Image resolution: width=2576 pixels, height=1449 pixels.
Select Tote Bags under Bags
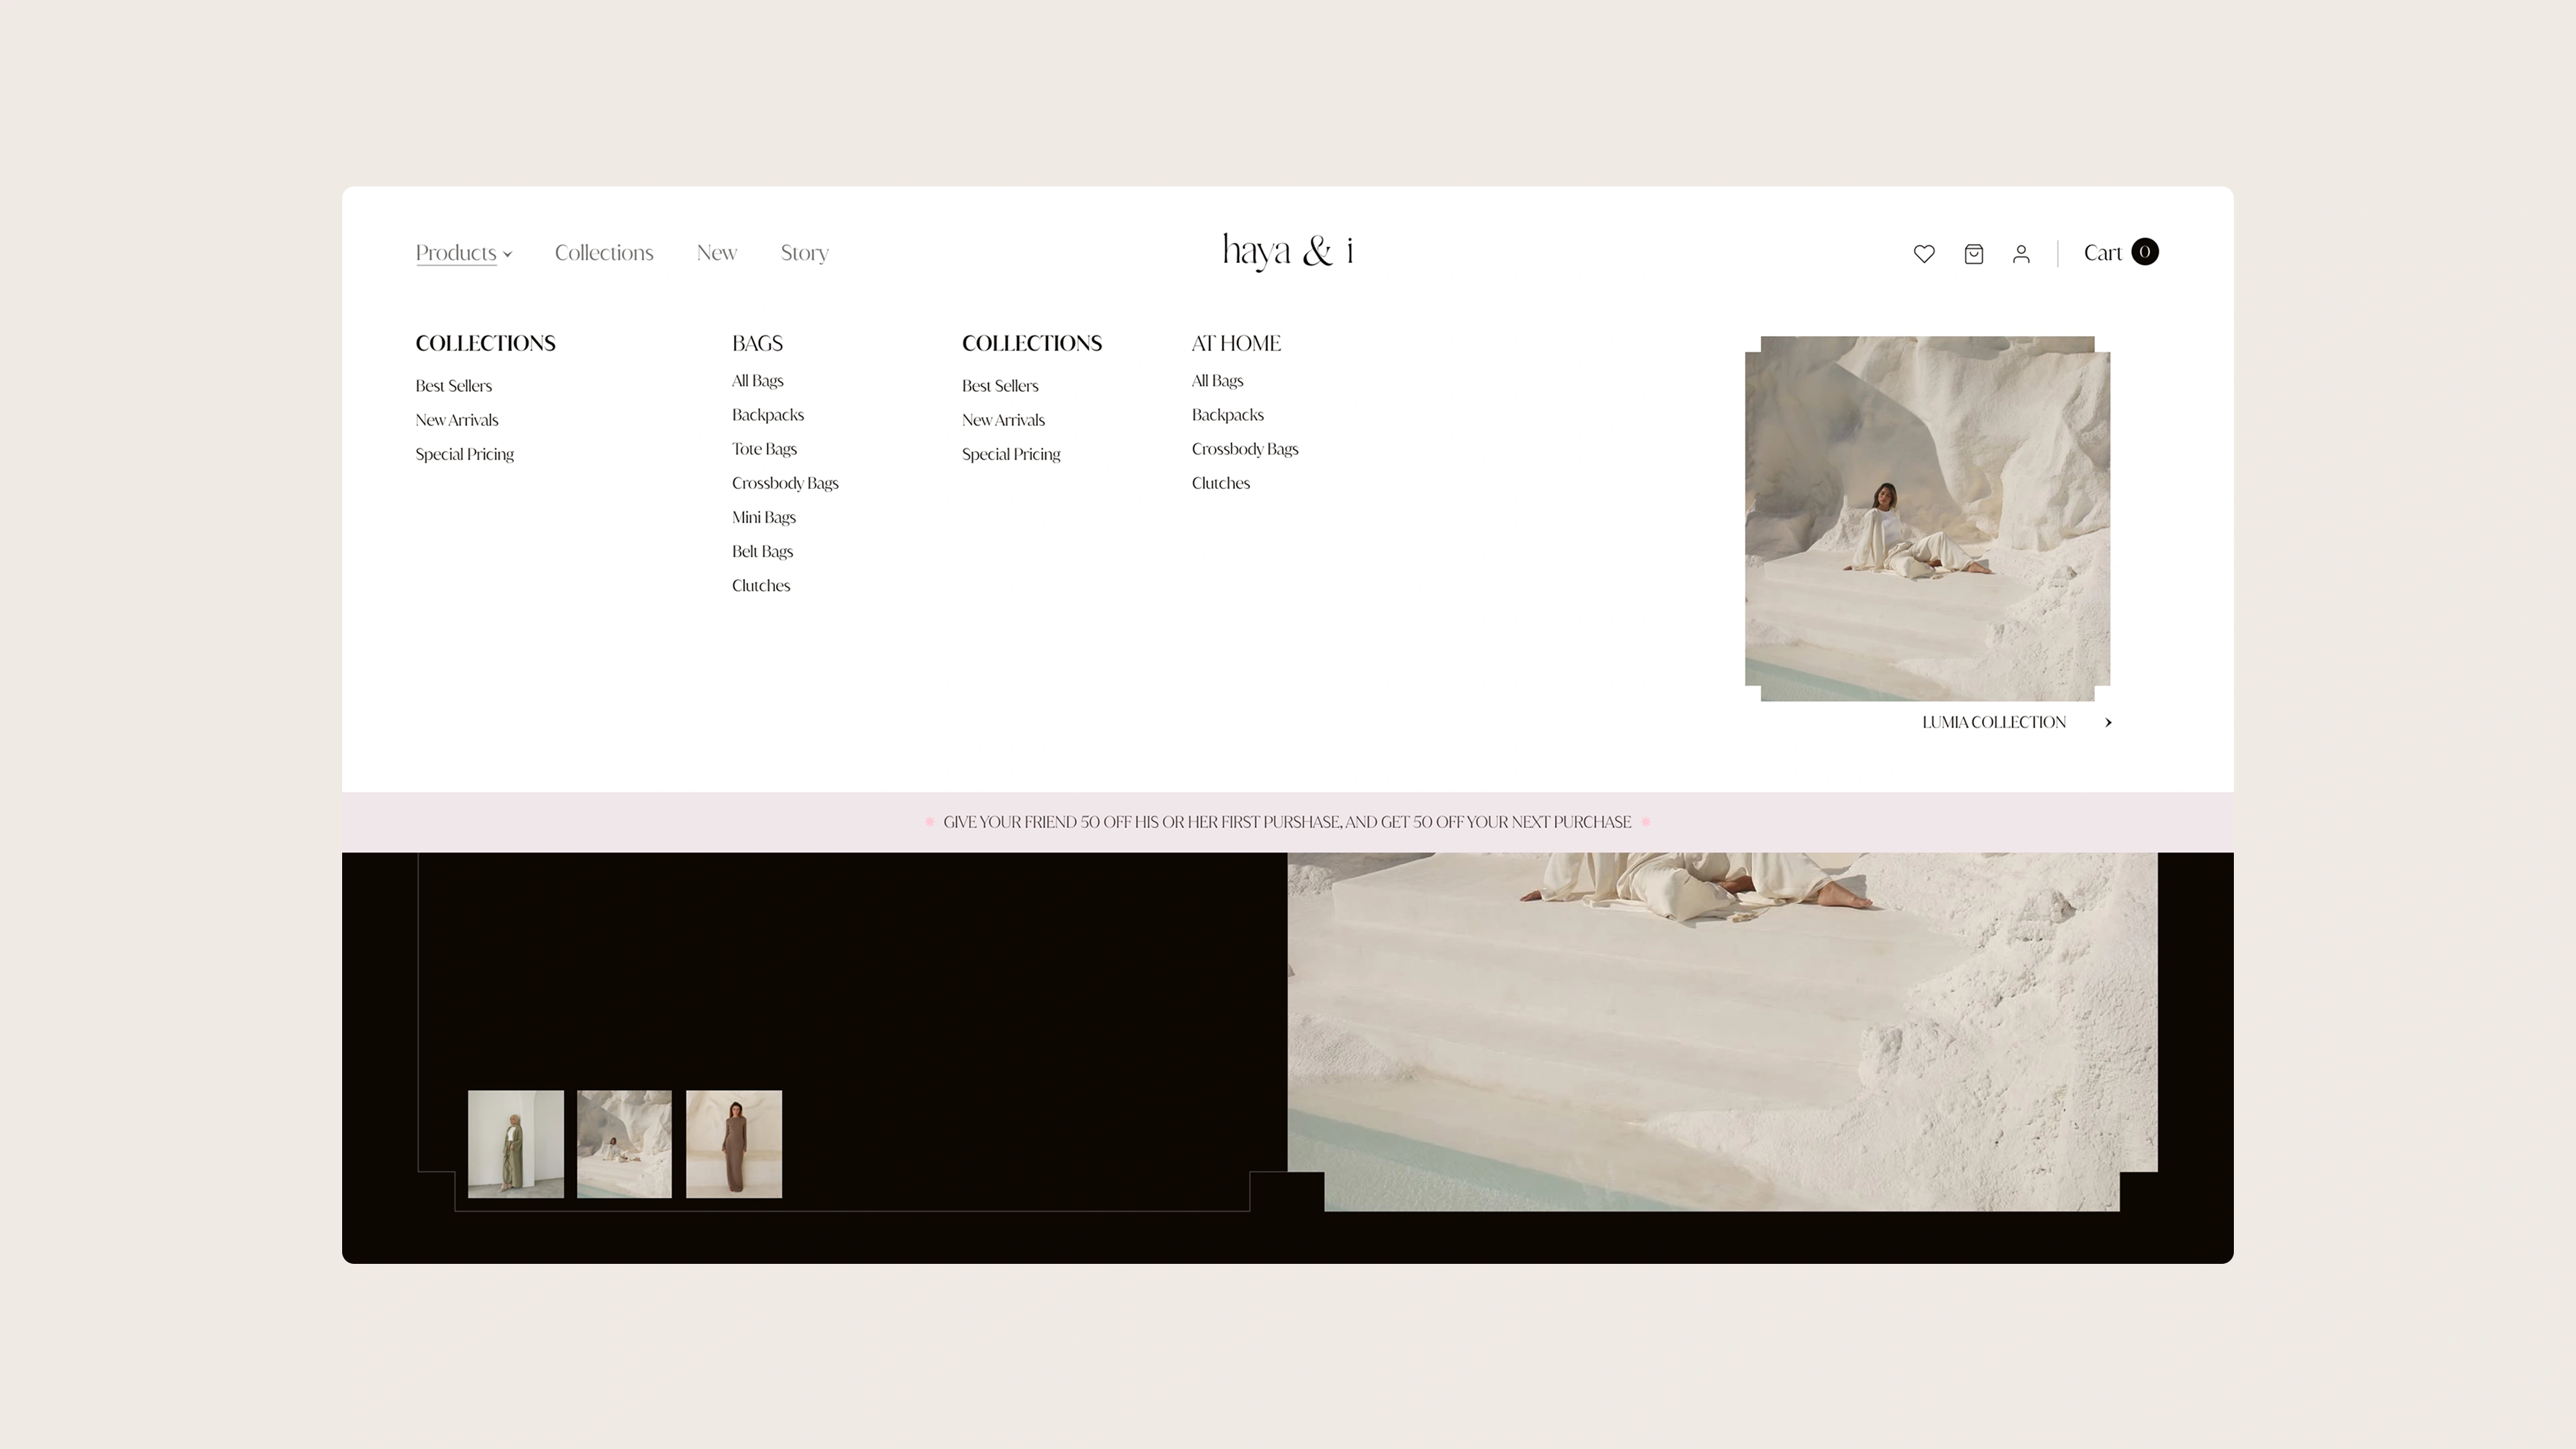point(764,449)
